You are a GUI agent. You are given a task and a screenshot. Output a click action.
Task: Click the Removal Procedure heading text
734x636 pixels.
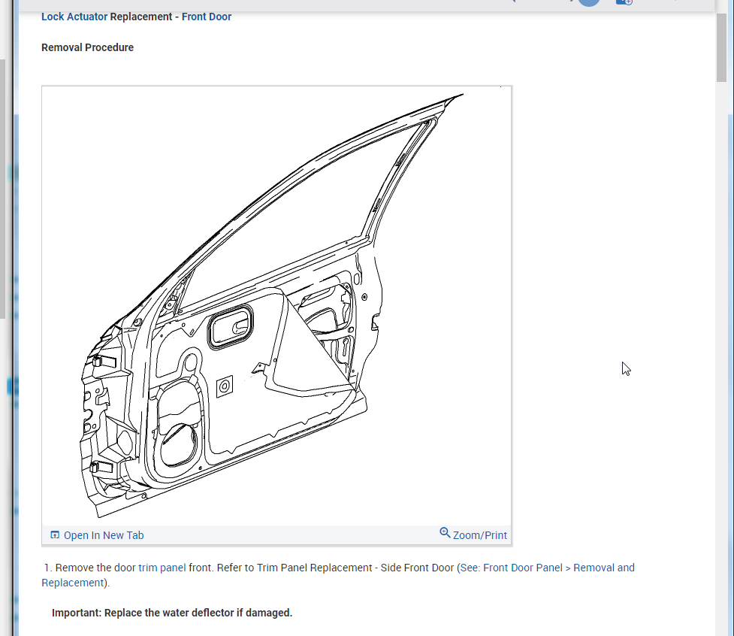pos(88,48)
